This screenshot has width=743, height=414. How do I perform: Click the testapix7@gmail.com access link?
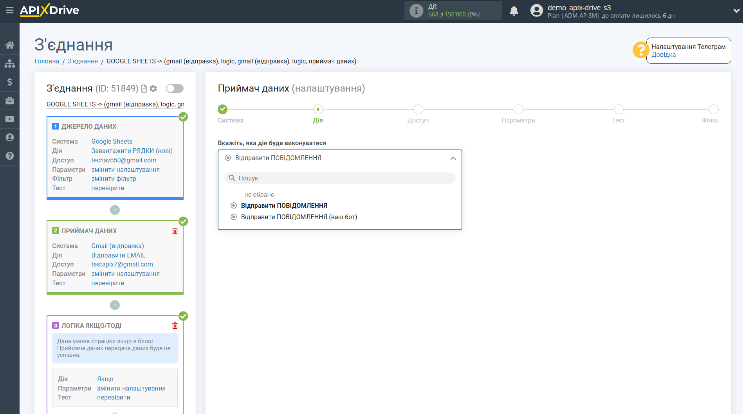pyautogui.click(x=122, y=264)
